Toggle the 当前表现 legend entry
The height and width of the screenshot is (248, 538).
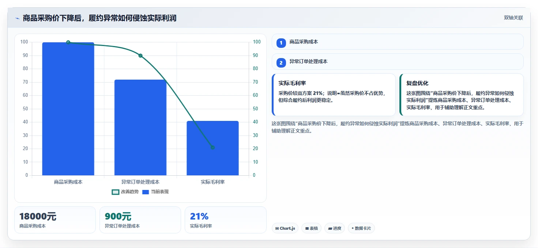(x=155, y=192)
